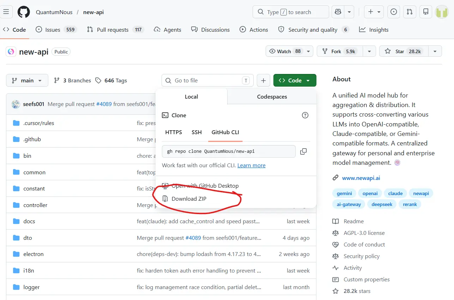Select the HTTPS clone option
454x300 pixels.
point(174,132)
